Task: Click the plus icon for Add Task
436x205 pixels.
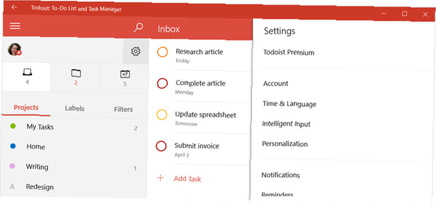Action: pos(161,178)
